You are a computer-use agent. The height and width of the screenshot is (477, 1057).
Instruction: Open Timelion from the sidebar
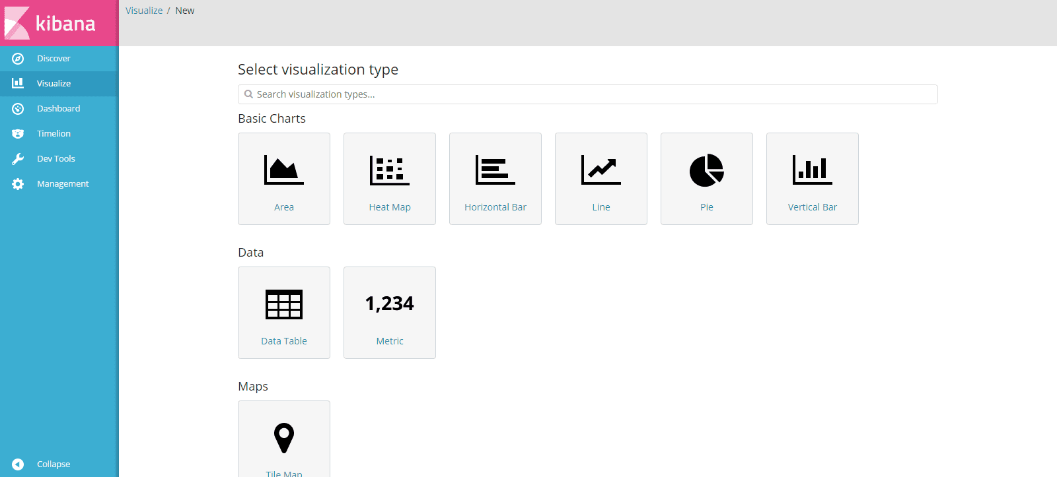(54, 134)
